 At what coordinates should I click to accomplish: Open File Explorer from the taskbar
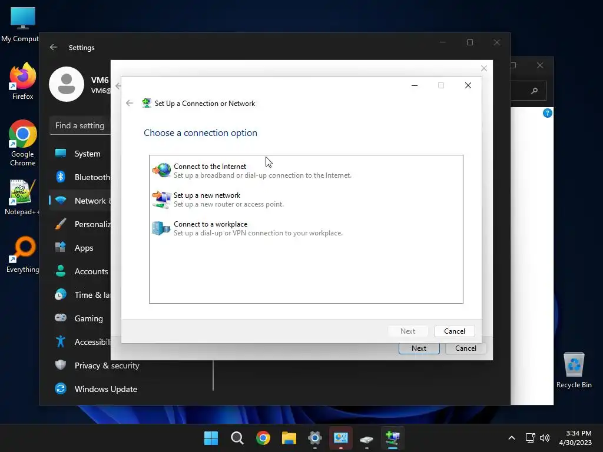tap(289, 438)
